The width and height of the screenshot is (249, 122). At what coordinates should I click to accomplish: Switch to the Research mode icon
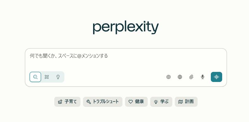coord(47,77)
